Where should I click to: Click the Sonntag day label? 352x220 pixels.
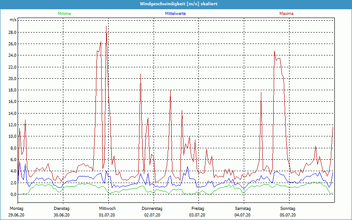[x=288, y=209]
